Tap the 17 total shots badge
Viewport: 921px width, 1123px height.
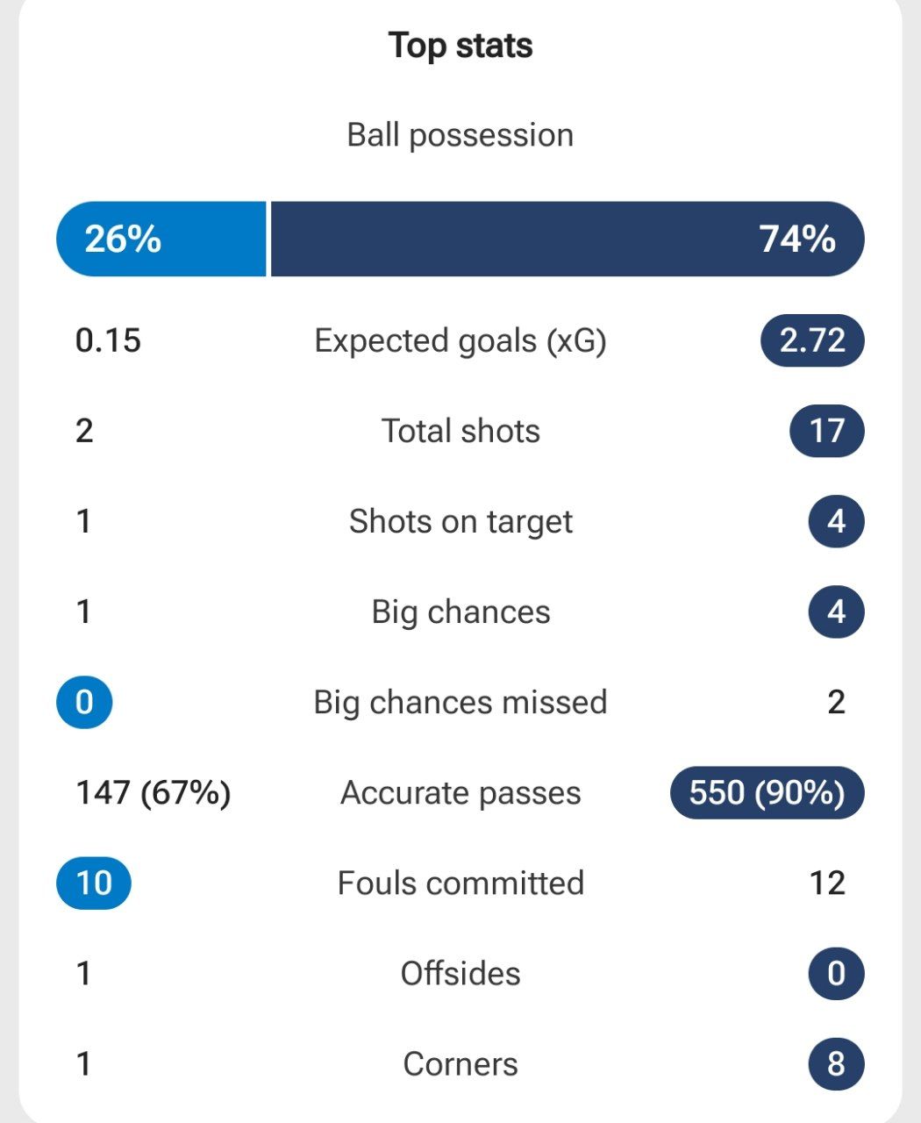pyautogui.click(x=826, y=431)
